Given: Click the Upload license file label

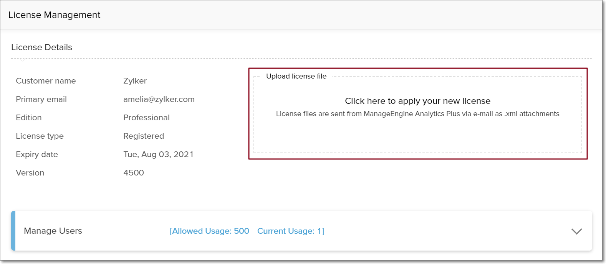Looking at the screenshot, I should pyautogui.click(x=296, y=76).
